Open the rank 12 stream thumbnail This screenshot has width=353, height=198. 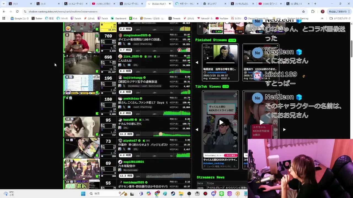82,169
